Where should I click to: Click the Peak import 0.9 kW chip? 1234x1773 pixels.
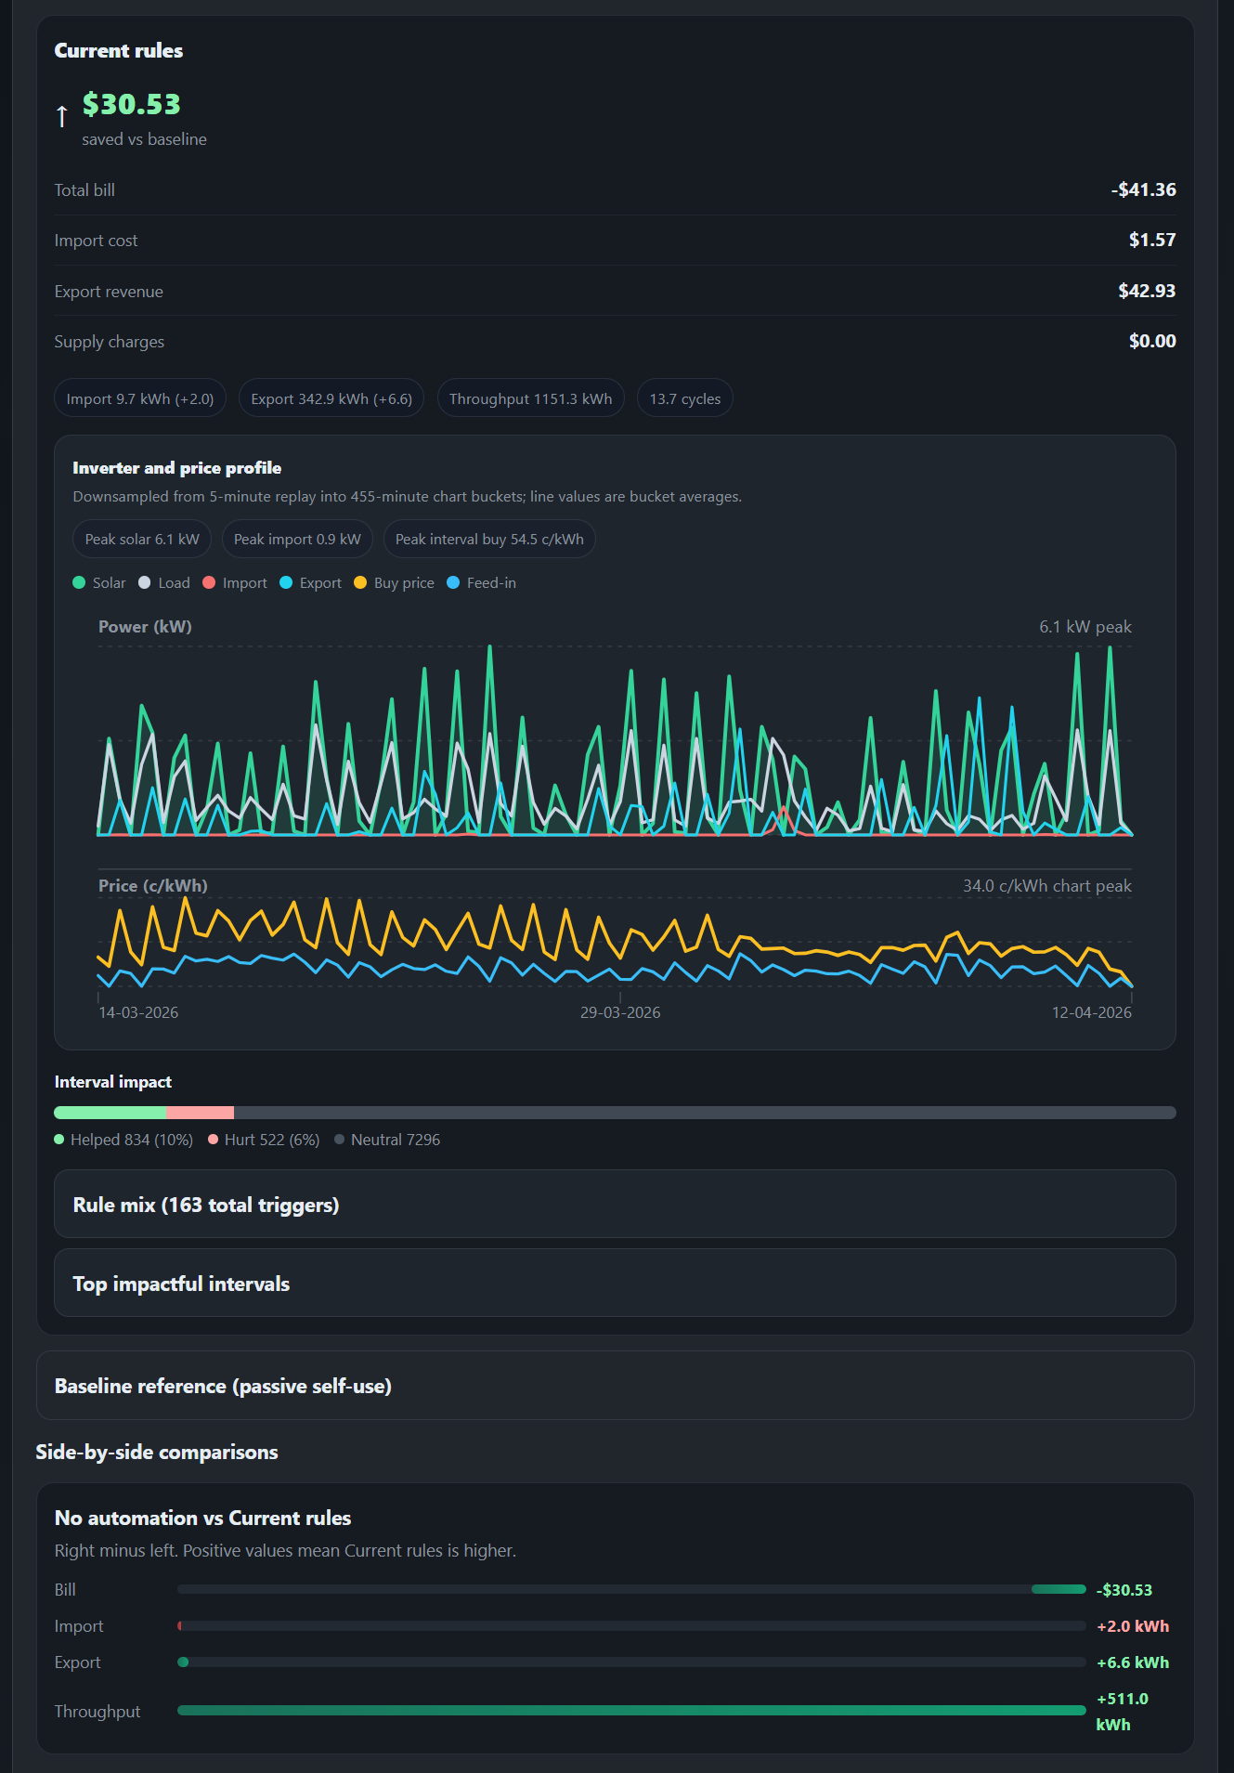pyautogui.click(x=297, y=539)
